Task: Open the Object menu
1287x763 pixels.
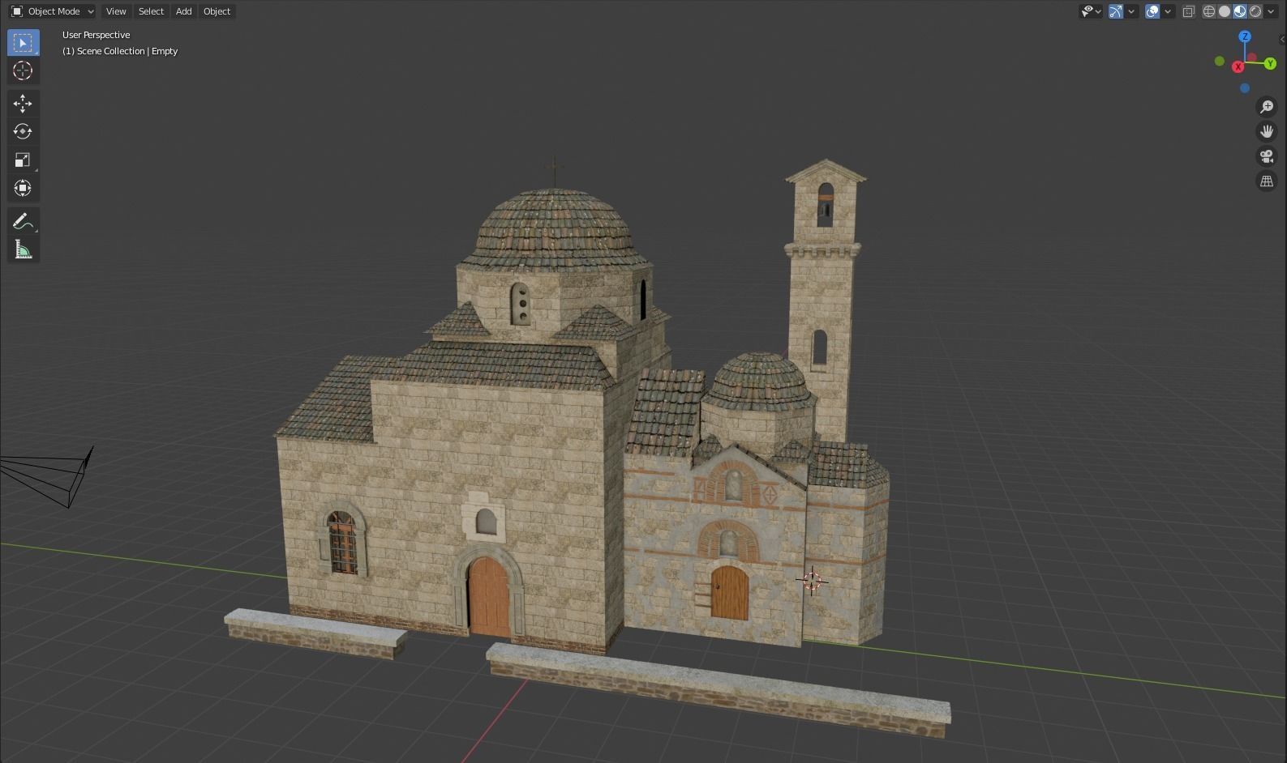Action: click(x=217, y=11)
